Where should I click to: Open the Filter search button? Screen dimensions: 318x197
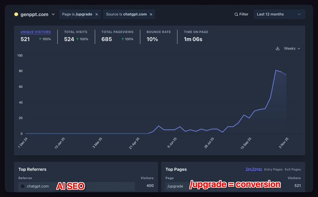[241, 14]
